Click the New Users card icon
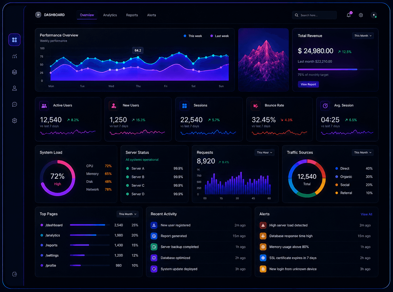This screenshot has width=393, height=292. pos(114,106)
